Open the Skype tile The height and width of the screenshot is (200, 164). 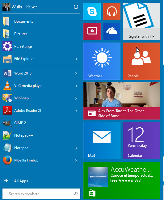pos(92,11)
